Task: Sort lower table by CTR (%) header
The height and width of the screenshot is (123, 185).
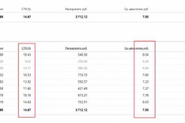Action: coord(26,48)
